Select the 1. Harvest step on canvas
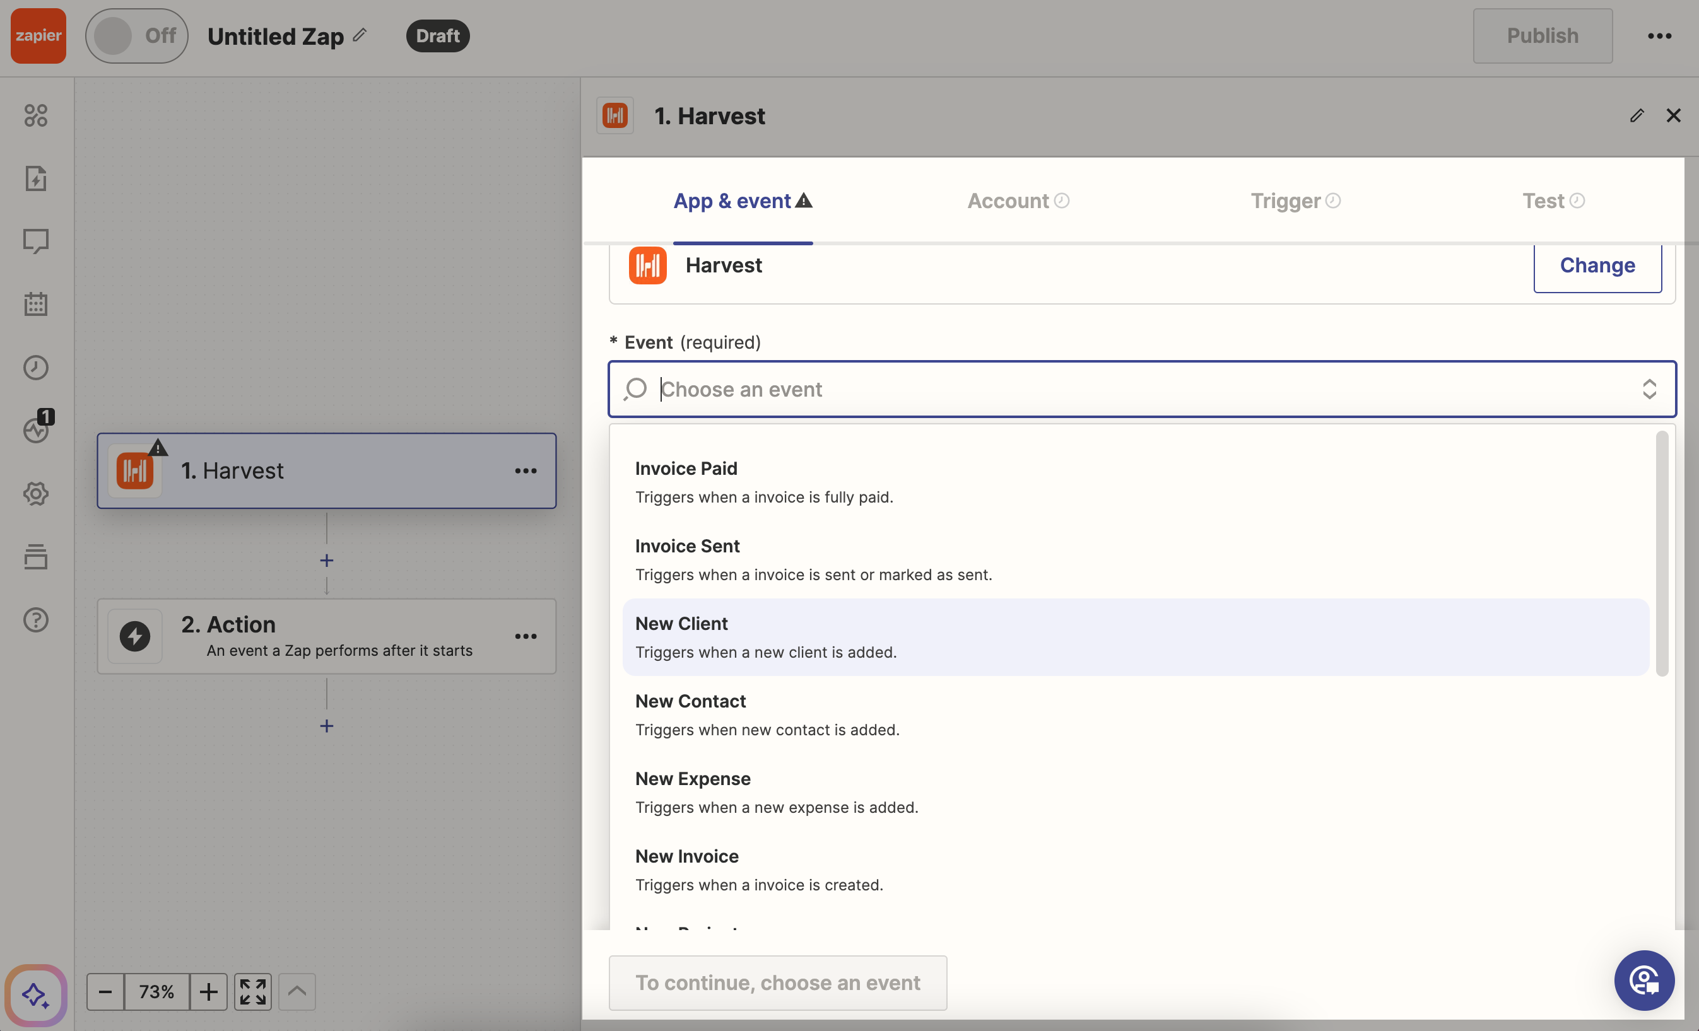 pyautogui.click(x=327, y=470)
